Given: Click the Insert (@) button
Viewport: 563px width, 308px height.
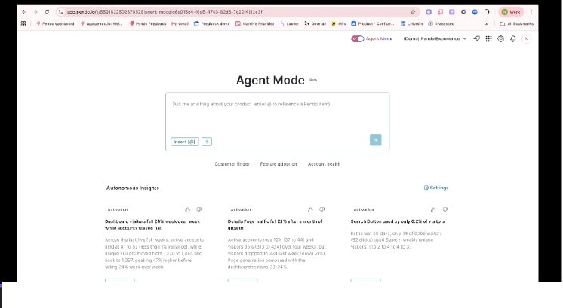Looking at the screenshot, I should [x=185, y=142].
